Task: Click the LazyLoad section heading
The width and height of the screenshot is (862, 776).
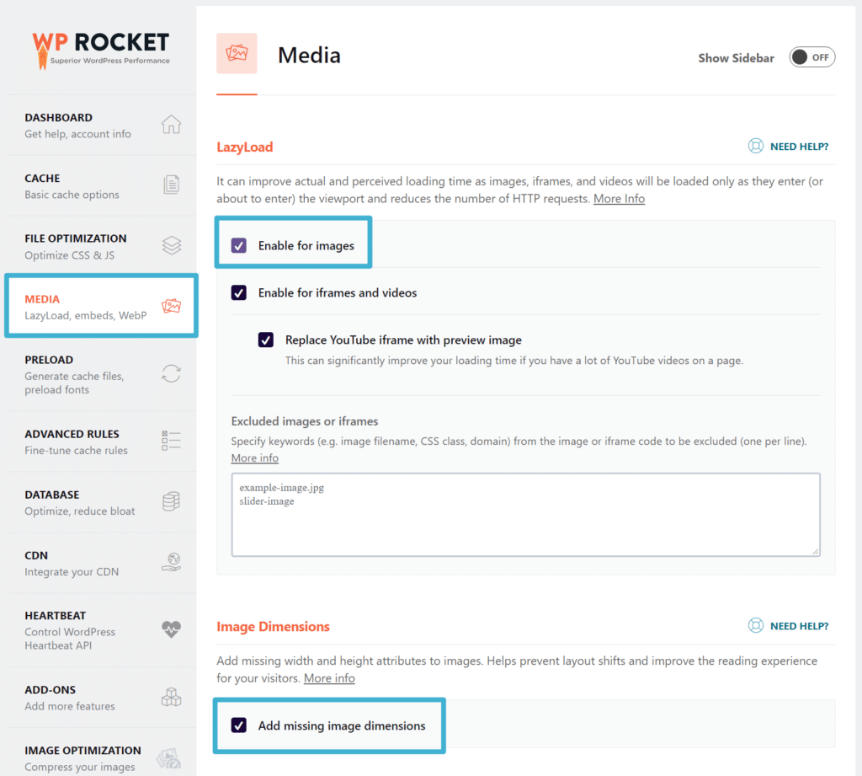Action: click(x=245, y=147)
